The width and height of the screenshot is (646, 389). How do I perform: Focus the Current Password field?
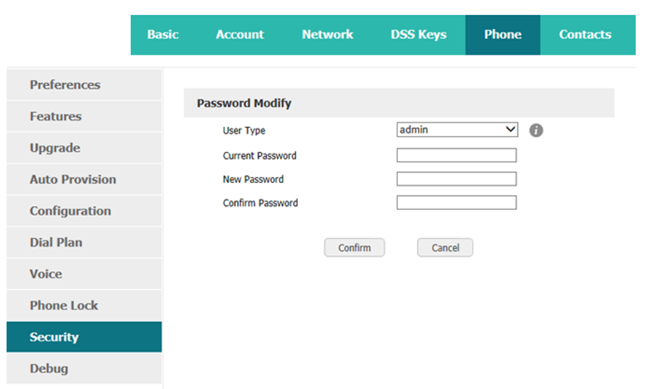coord(456,155)
